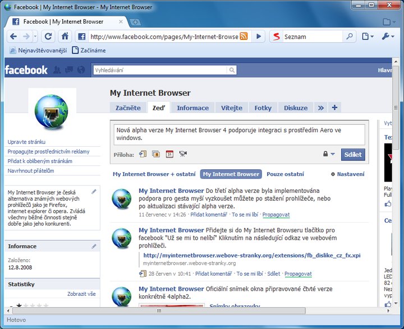
Task: Click To se mi líbí on 11 červenec post
Action: tap(245, 215)
